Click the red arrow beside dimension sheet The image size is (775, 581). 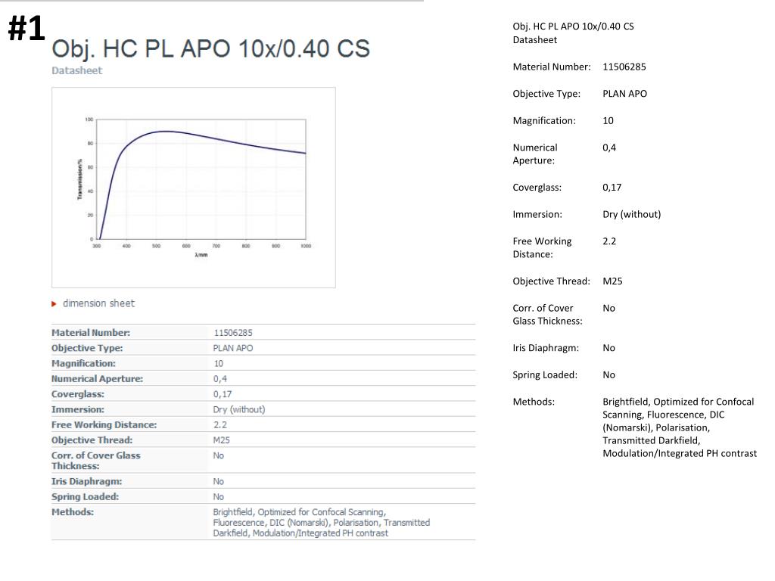[x=54, y=304]
